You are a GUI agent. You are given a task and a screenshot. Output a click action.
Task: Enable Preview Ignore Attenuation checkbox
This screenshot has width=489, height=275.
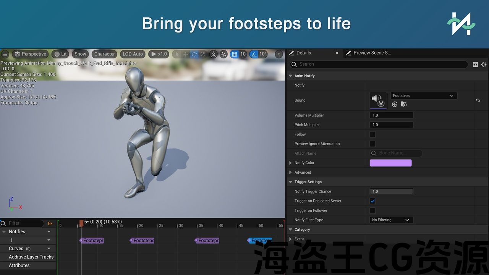click(372, 144)
